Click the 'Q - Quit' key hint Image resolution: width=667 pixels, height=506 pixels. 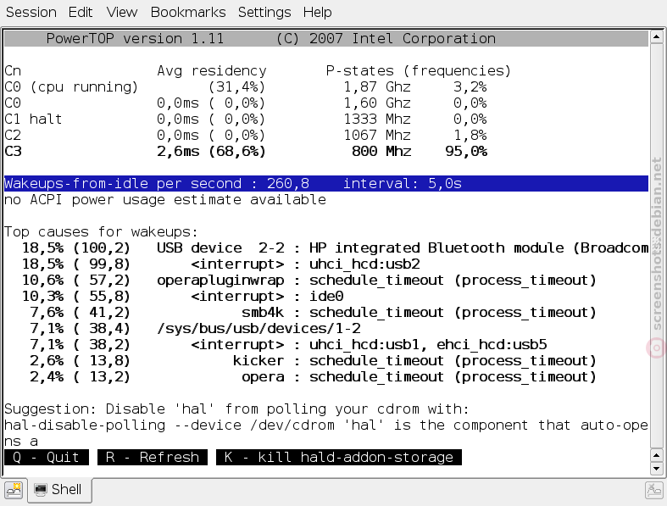click(47, 457)
